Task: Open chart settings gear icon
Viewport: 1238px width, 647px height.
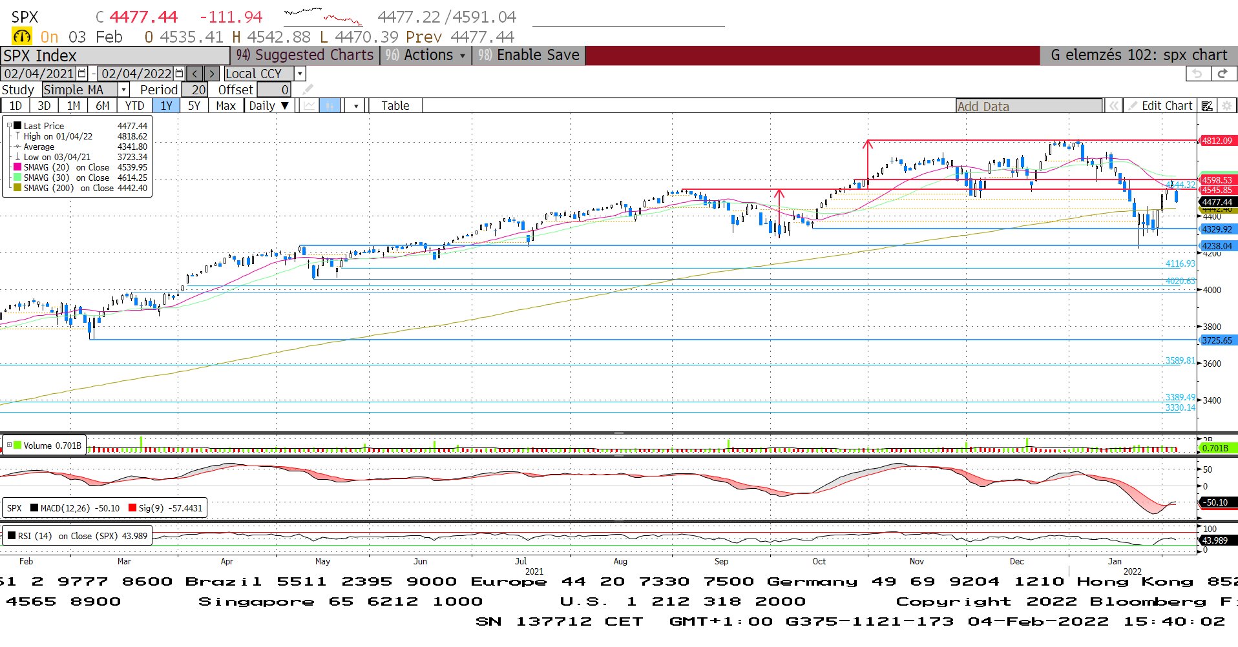Action: (x=1227, y=106)
